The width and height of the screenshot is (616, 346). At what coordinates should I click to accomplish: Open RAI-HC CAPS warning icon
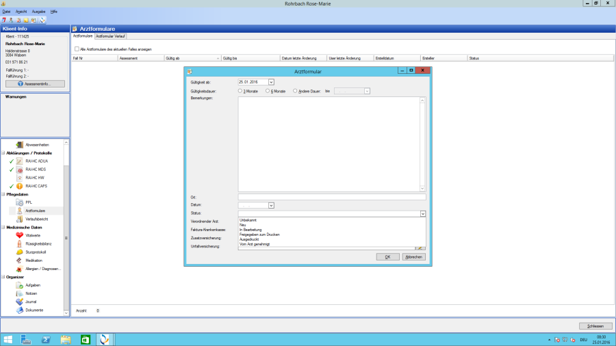(x=19, y=186)
